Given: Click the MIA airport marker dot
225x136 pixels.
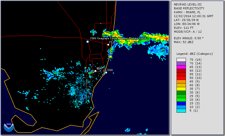Looking at the screenshot, I should [95, 71].
